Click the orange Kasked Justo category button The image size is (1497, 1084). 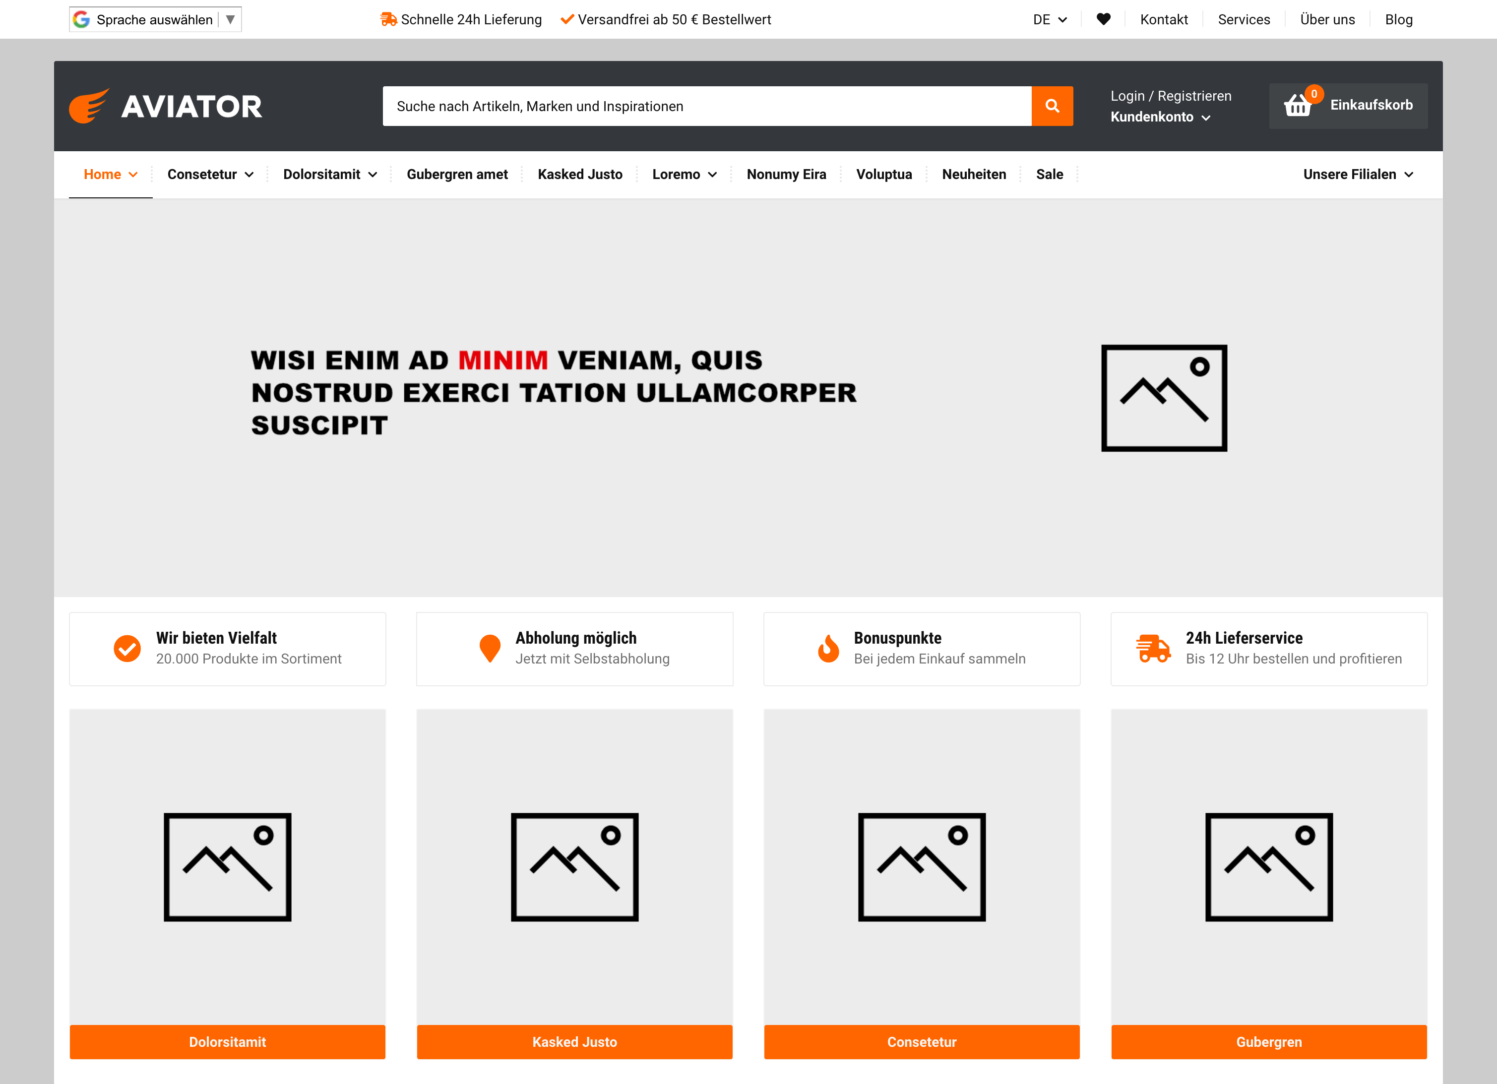click(575, 1042)
